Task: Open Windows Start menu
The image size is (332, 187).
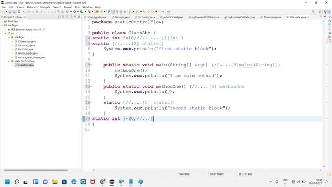Action: [x=7, y=182]
